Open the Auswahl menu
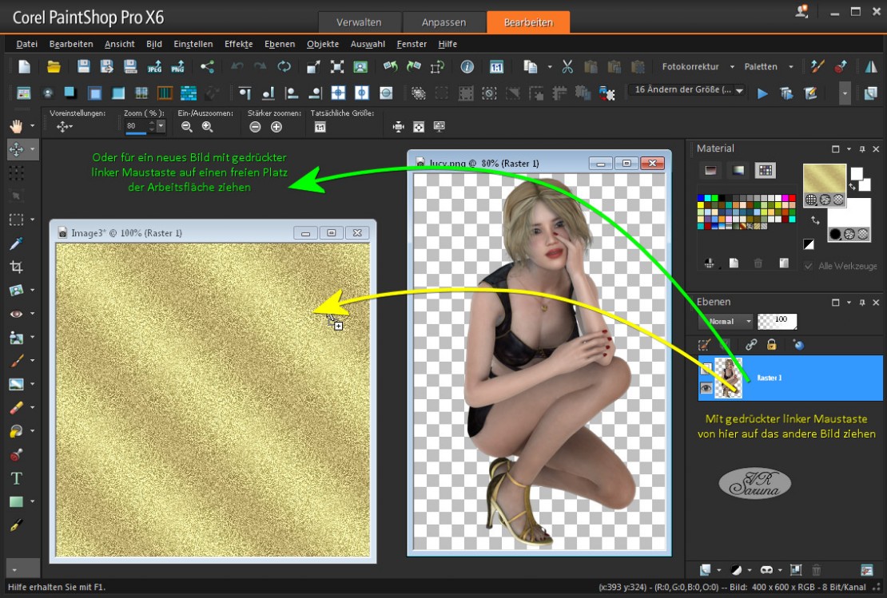This screenshot has width=887, height=598. coord(368,44)
